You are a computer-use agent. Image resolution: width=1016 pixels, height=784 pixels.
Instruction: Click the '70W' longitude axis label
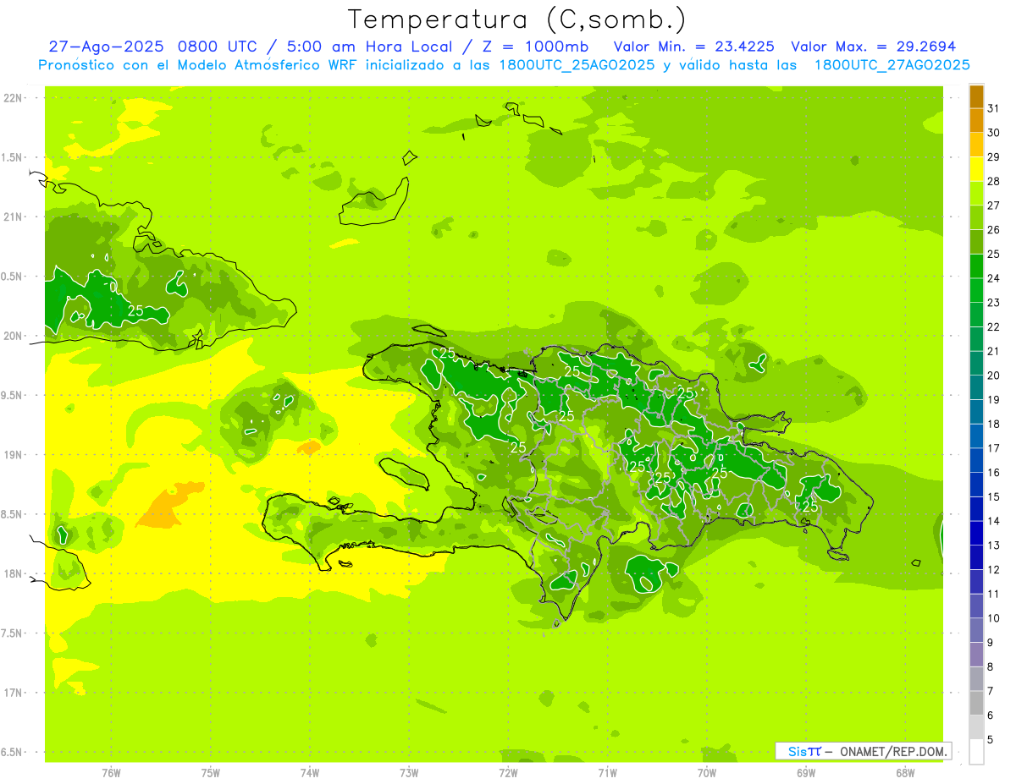(707, 772)
